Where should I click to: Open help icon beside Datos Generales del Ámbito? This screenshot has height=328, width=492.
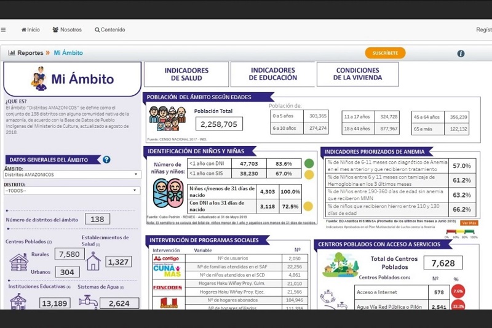[106, 159]
